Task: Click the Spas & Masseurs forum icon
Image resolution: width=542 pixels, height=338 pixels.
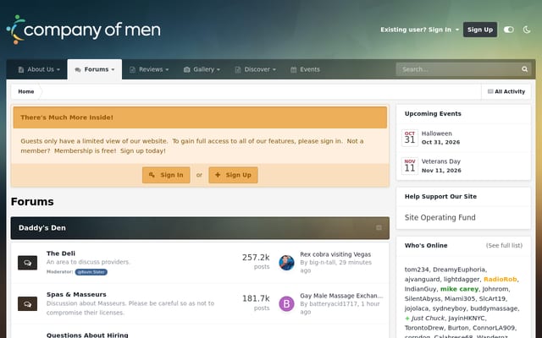Action: coord(28,304)
